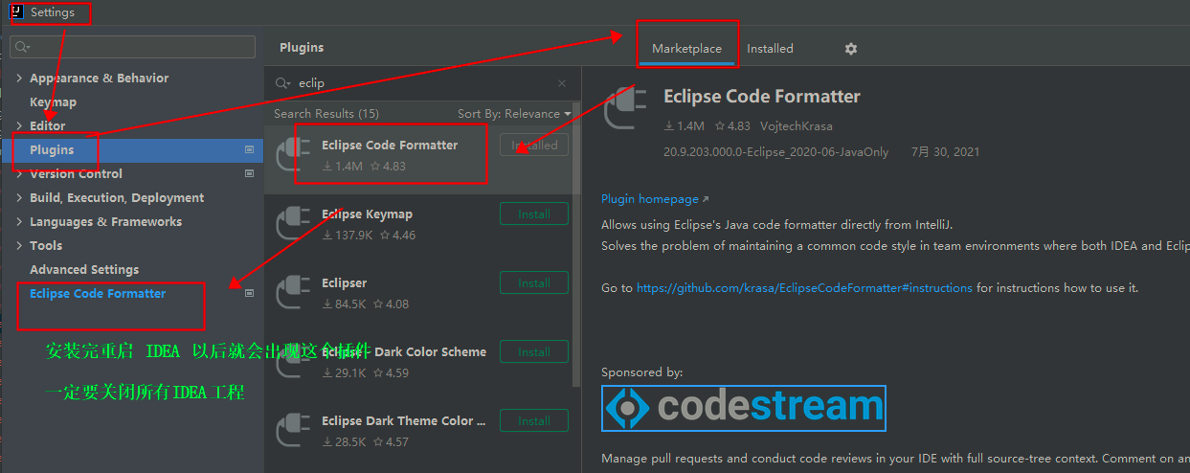Click the project-level icon beside Plugins
The image size is (1190, 473).
pos(249,149)
